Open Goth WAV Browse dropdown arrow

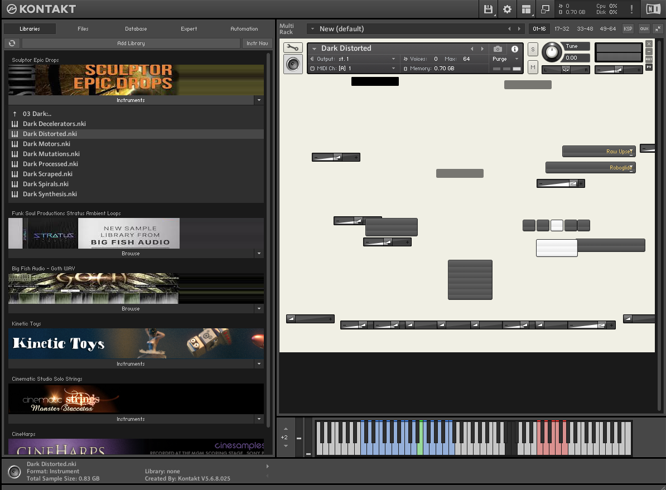(259, 309)
